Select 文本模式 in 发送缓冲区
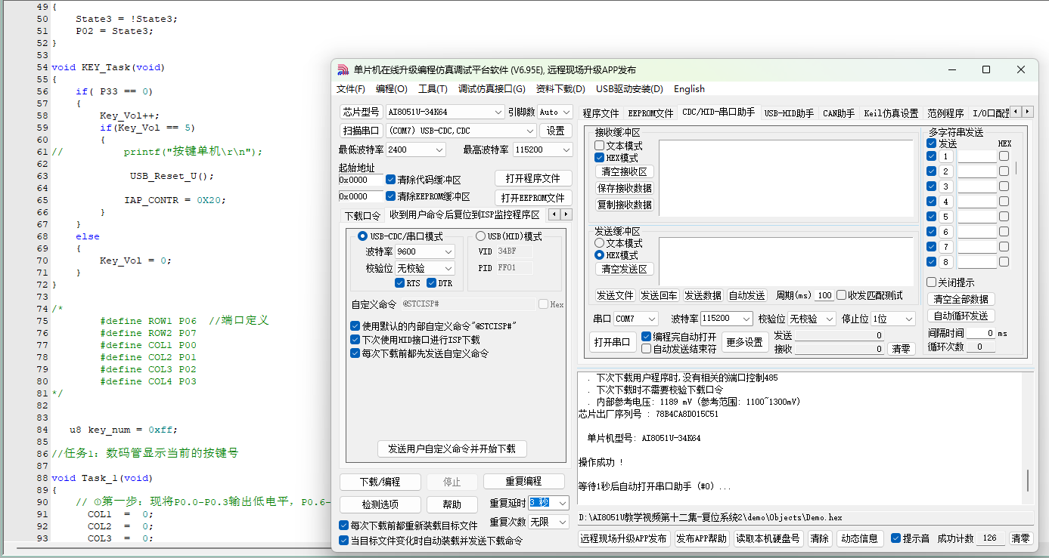1049x558 pixels. pyautogui.click(x=600, y=243)
